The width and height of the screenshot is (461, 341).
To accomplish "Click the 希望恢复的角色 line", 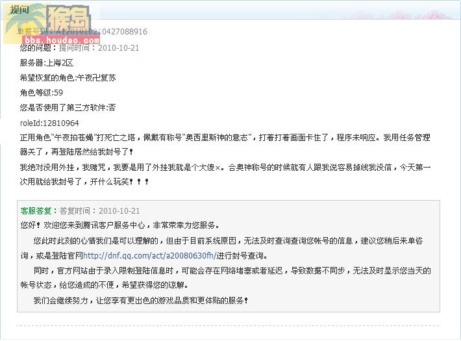I will point(68,78).
